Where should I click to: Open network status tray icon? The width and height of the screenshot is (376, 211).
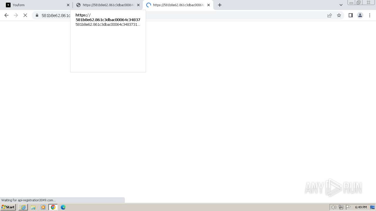tap(341, 207)
